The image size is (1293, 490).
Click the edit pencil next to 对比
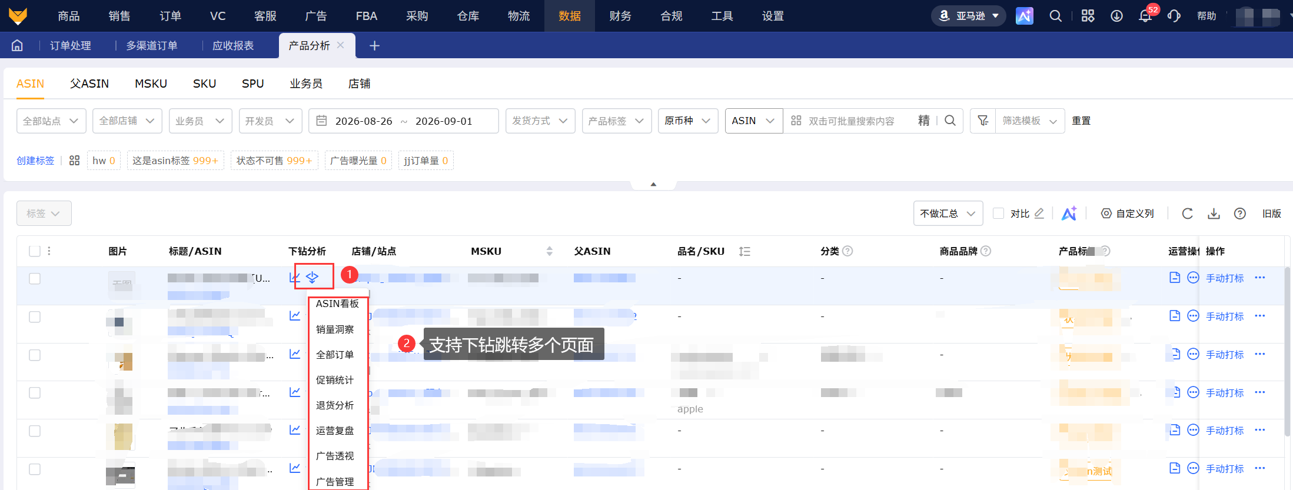point(1039,214)
